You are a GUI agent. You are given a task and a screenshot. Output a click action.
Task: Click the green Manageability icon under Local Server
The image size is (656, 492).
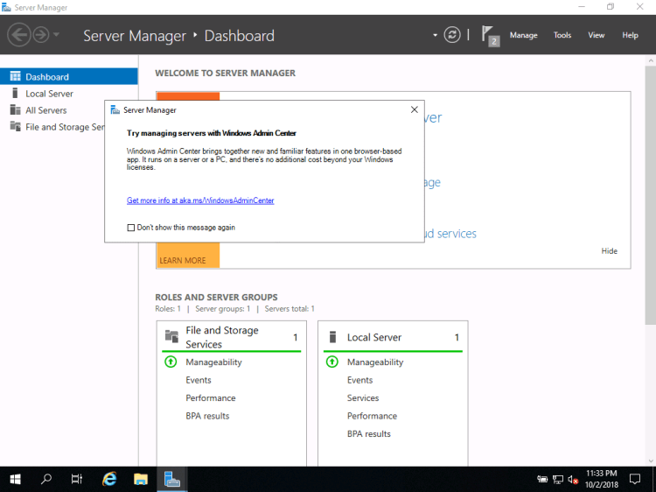pos(331,362)
